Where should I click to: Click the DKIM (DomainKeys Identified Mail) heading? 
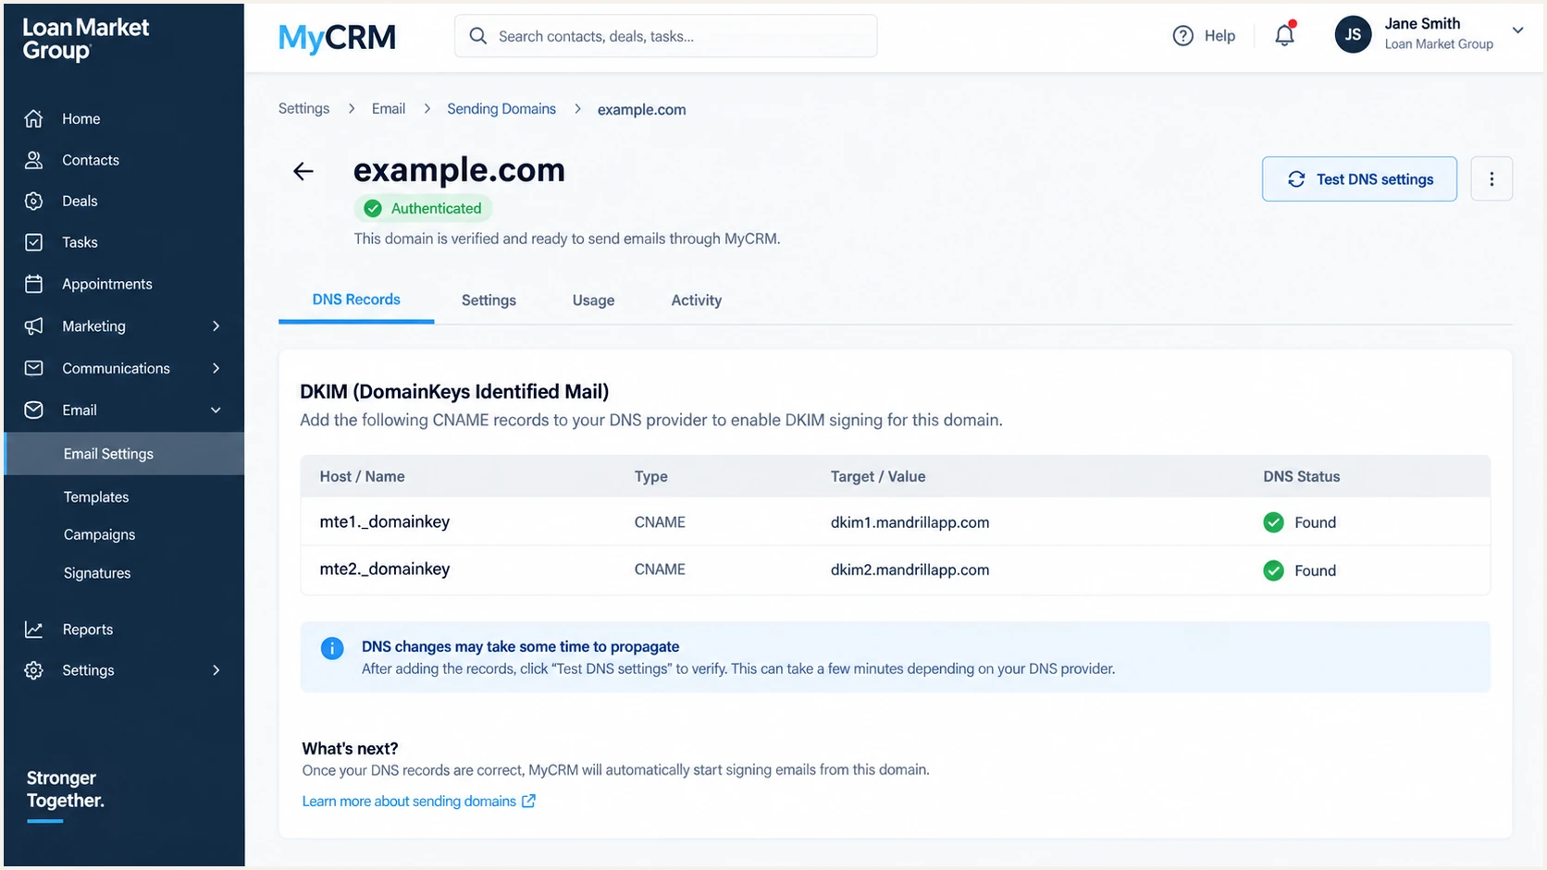click(x=454, y=391)
